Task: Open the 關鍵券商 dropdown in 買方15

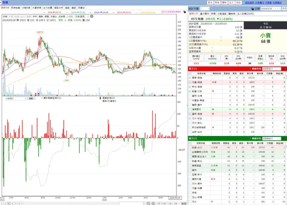Action: [271, 69]
